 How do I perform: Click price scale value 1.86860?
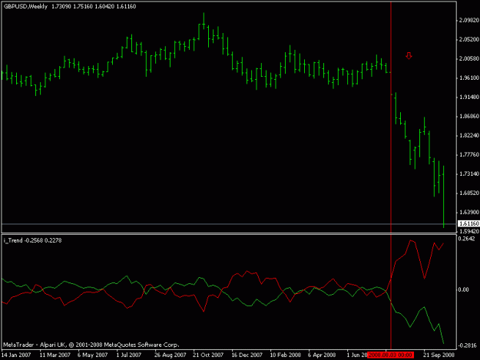tap(469, 116)
